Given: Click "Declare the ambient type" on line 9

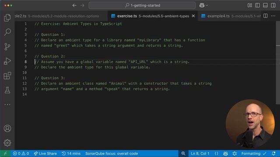Looking at the screenshot, I should click(x=67, y=67).
